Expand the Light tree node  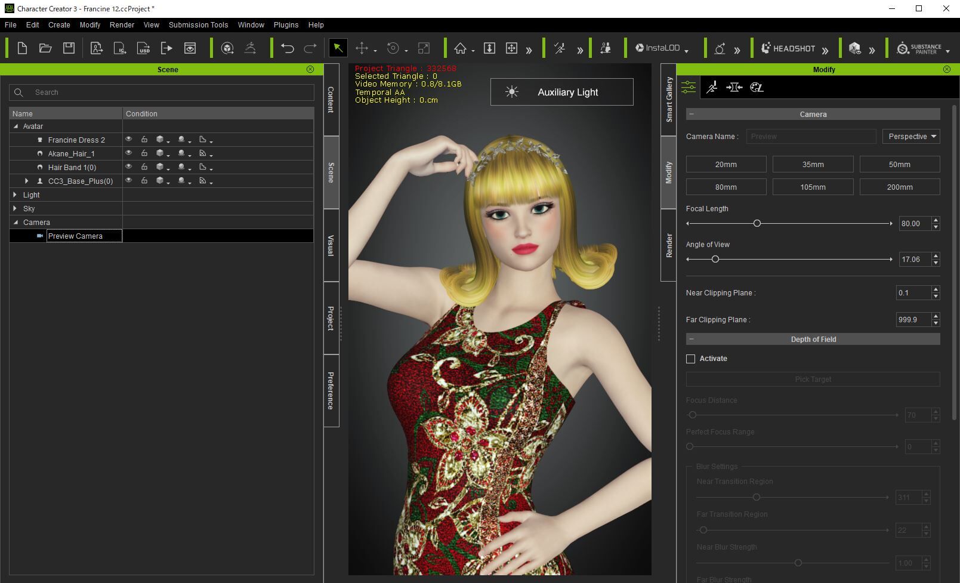[x=15, y=195]
